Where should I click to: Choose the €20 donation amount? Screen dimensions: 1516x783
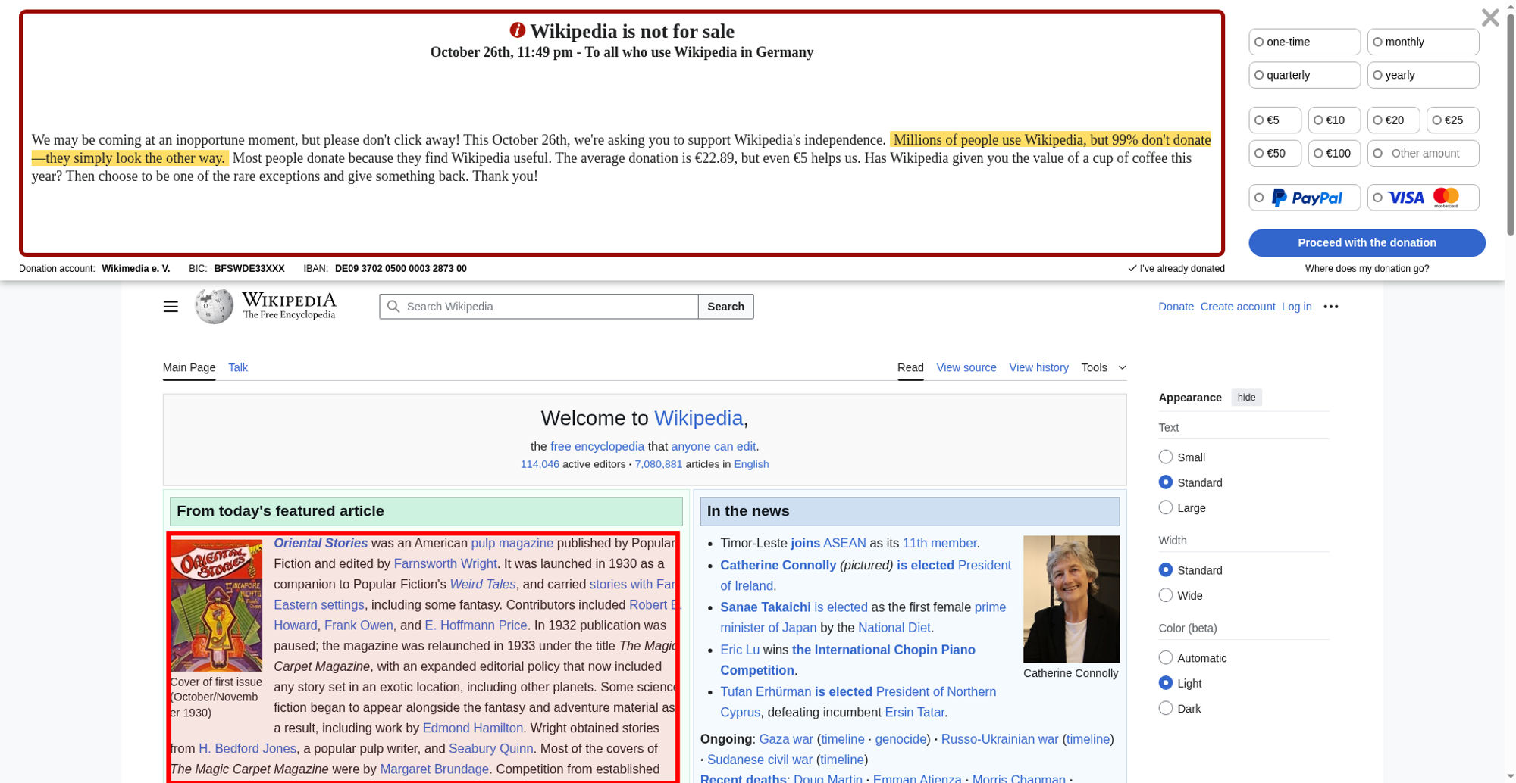point(1393,120)
